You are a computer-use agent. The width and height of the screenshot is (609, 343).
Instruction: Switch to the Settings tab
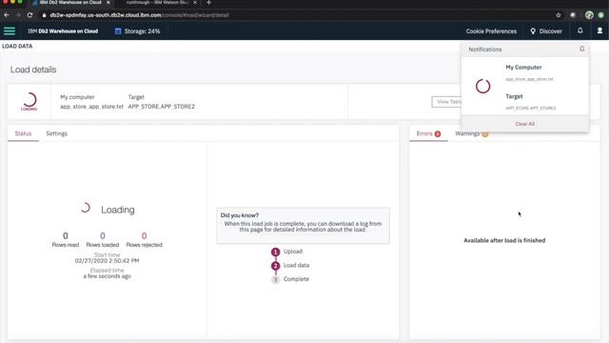coord(57,133)
